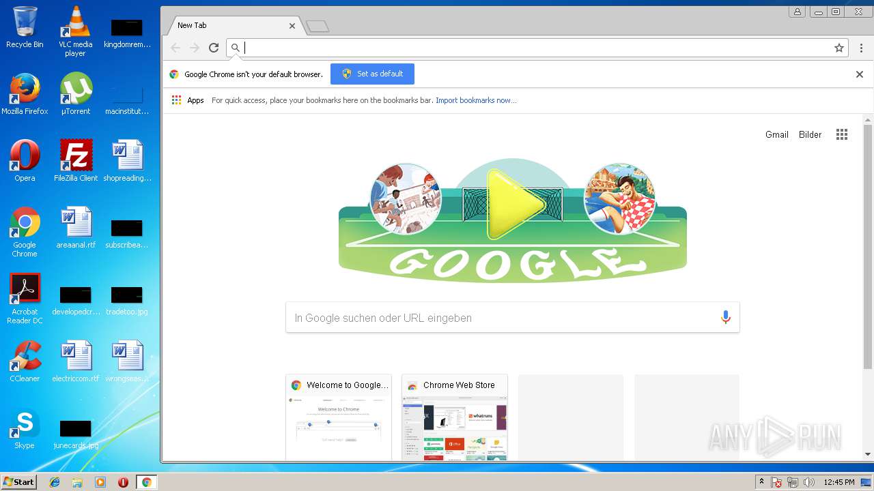Open the Chrome Web Store thumbnail
This screenshot has width=874, height=491.
455,417
